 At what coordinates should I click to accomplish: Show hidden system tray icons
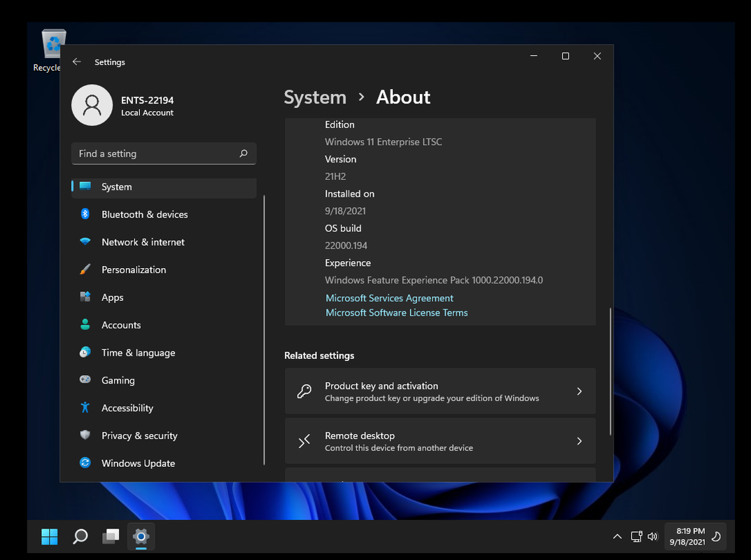[617, 537]
